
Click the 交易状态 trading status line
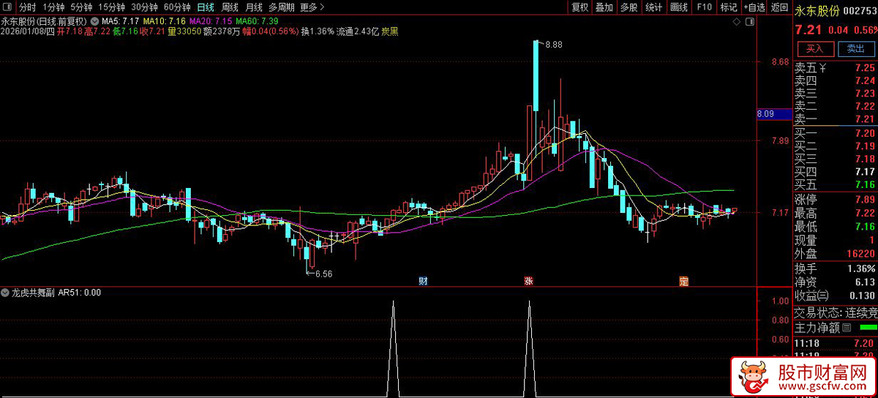pyautogui.click(x=836, y=312)
